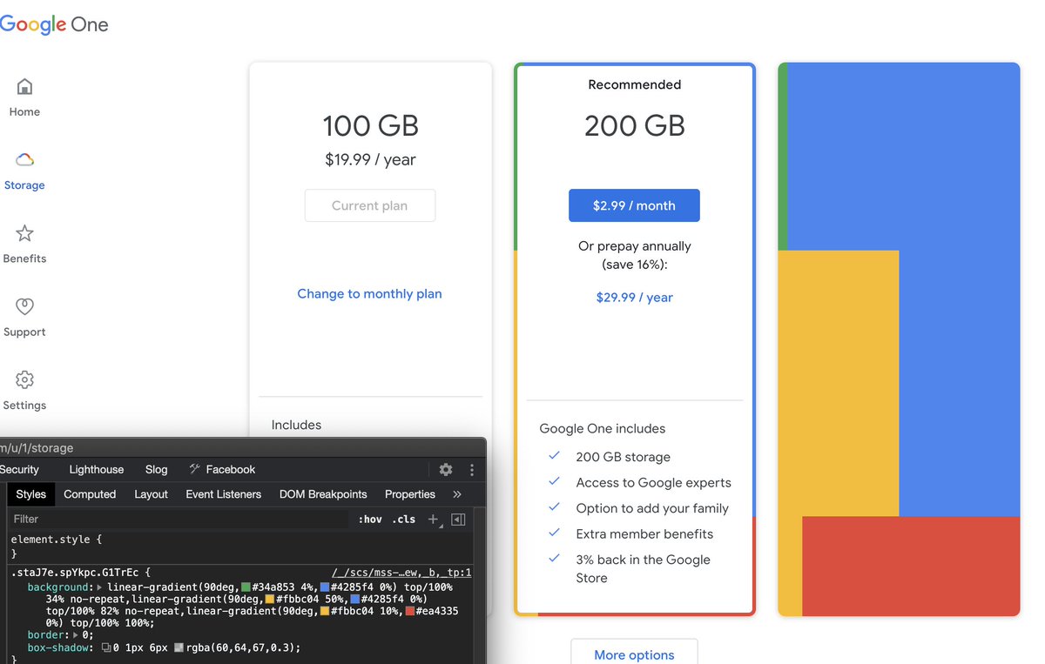Click the 200 GB plan heading

coord(634,126)
